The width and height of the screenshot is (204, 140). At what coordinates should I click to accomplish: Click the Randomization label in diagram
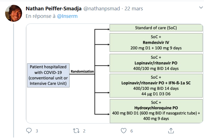pos(82,72)
